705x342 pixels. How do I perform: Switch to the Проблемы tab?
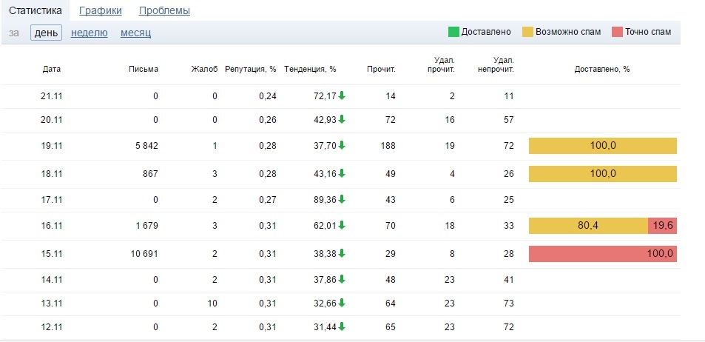[164, 10]
